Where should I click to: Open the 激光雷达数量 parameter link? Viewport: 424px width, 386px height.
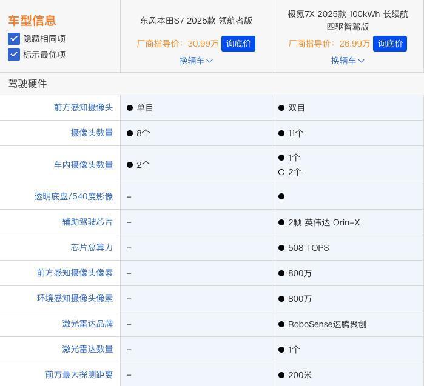coord(87,349)
